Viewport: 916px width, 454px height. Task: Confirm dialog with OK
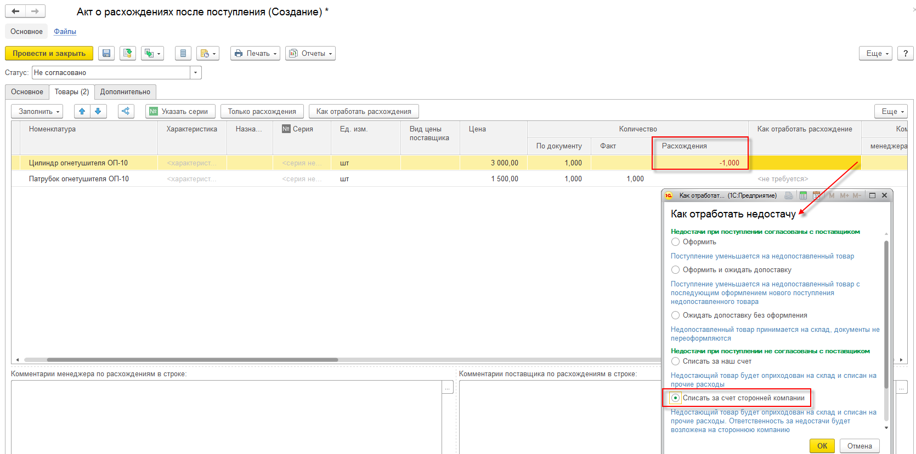tap(822, 446)
